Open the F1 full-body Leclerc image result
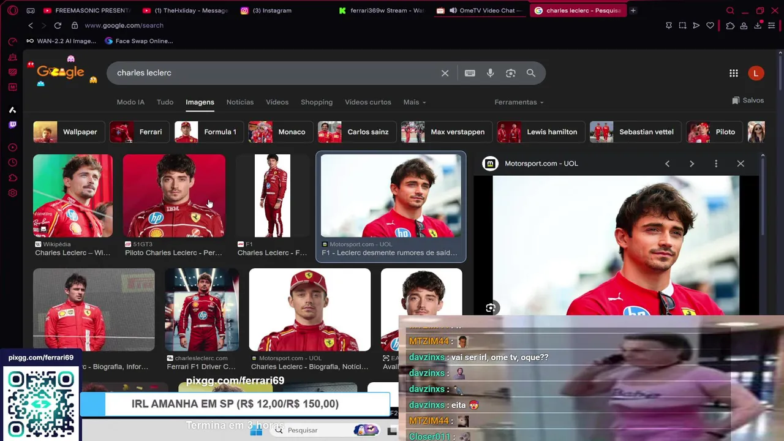This screenshot has width=784, height=441. coord(273,196)
